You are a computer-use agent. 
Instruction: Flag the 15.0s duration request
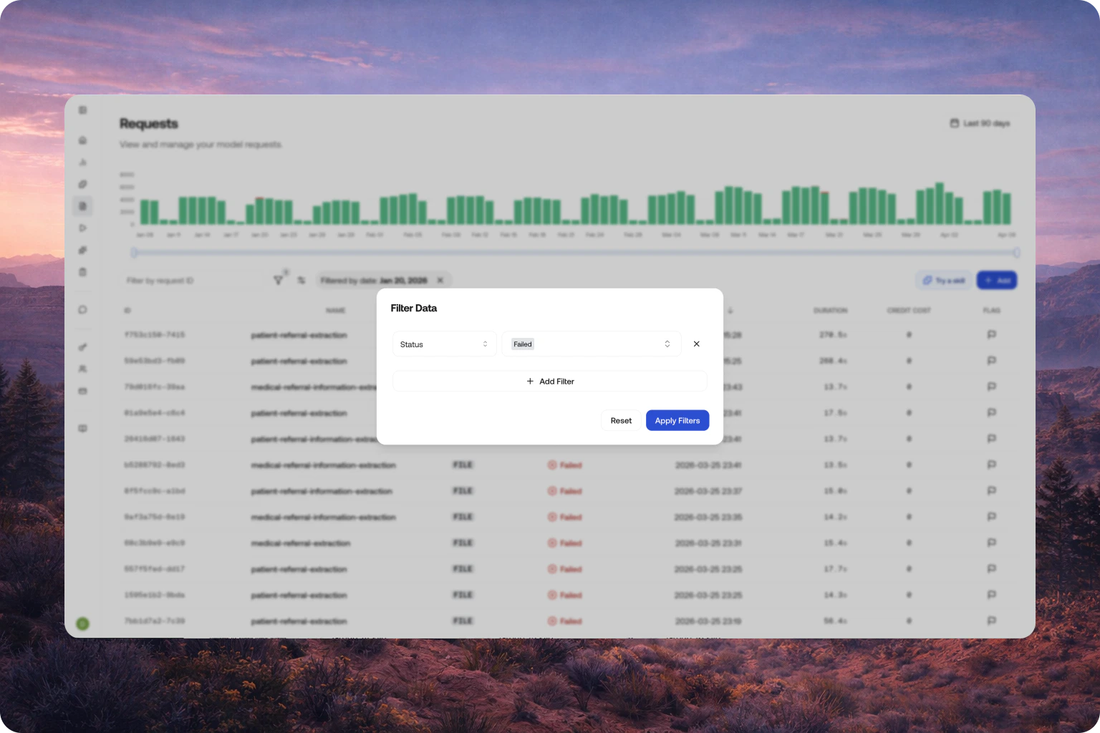pos(992,491)
